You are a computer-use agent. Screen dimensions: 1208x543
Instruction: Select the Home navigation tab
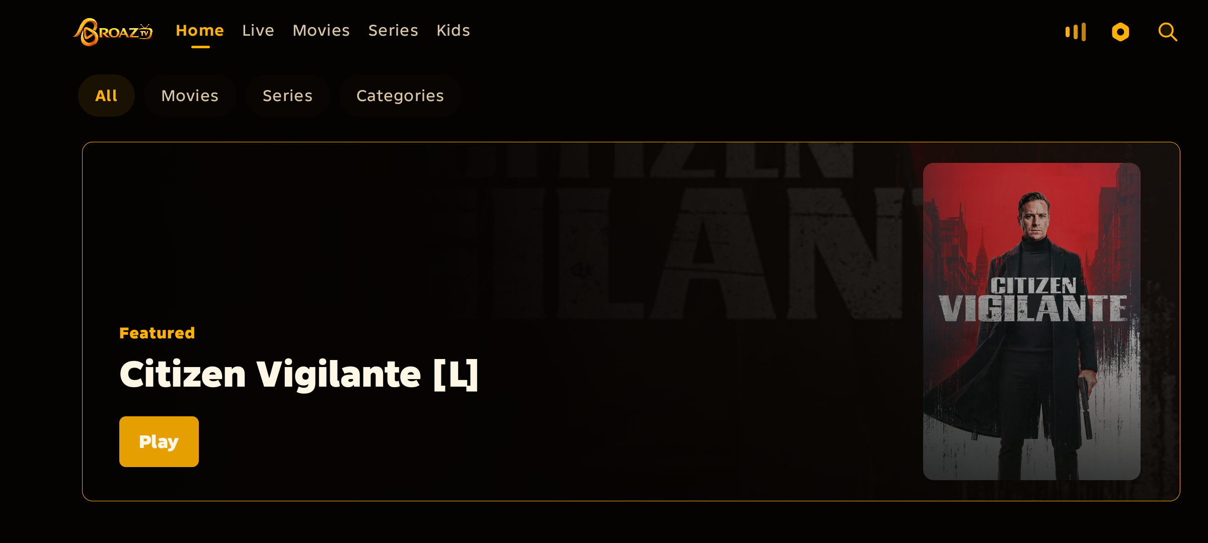tap(200, 31)
